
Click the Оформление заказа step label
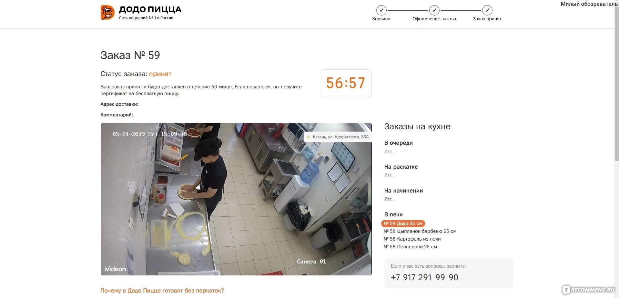point(434,19)
